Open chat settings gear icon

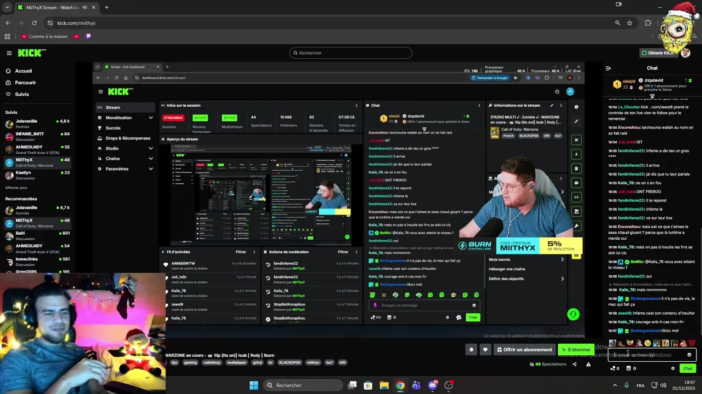[x=673, y=368]
